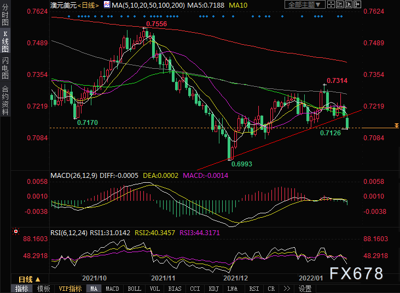Click the MACD(26,12,9) indicator label

pyautogui.click(x=74, y=176)
